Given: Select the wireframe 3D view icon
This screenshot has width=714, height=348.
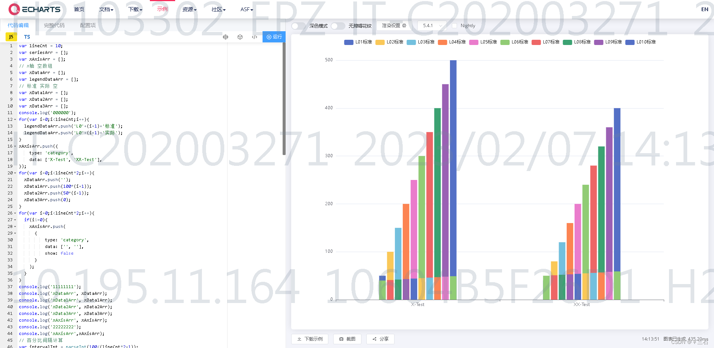Looking at the screenshot, I should 226,37.
